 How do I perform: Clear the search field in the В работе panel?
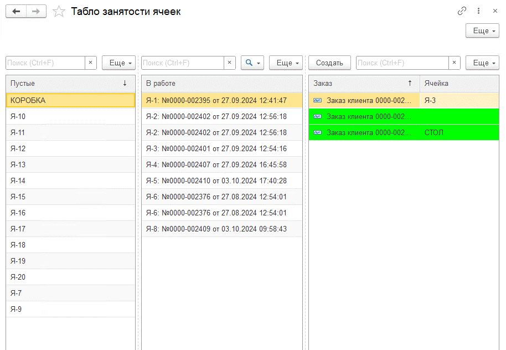click(x=229, y=63)
